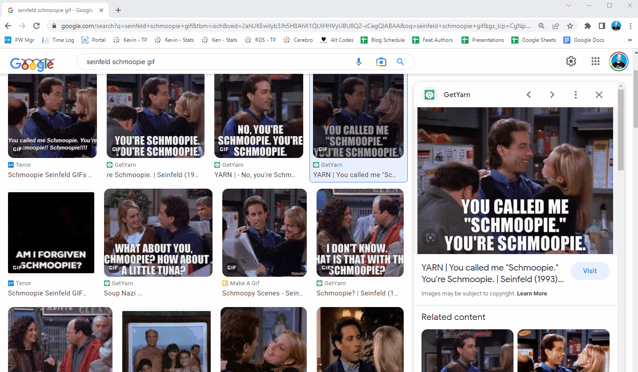Open the RDS - TP bookmark
638x372 pixels.
click(260, 40)
